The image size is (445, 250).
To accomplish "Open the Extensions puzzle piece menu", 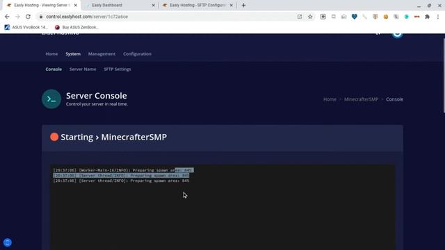I will (x=427, y=17).
